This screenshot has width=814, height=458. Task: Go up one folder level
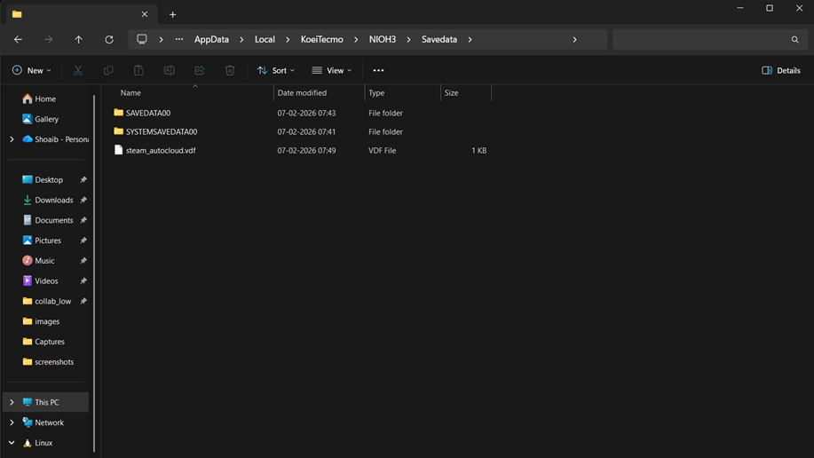[78, 39]
